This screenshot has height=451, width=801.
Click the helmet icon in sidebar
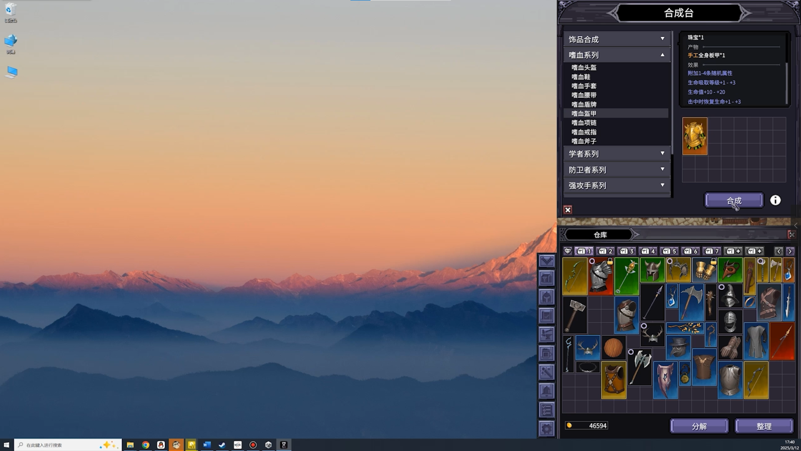click(547, 297)
